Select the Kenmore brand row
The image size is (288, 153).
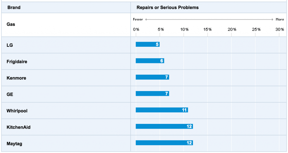tap(16, 78)
